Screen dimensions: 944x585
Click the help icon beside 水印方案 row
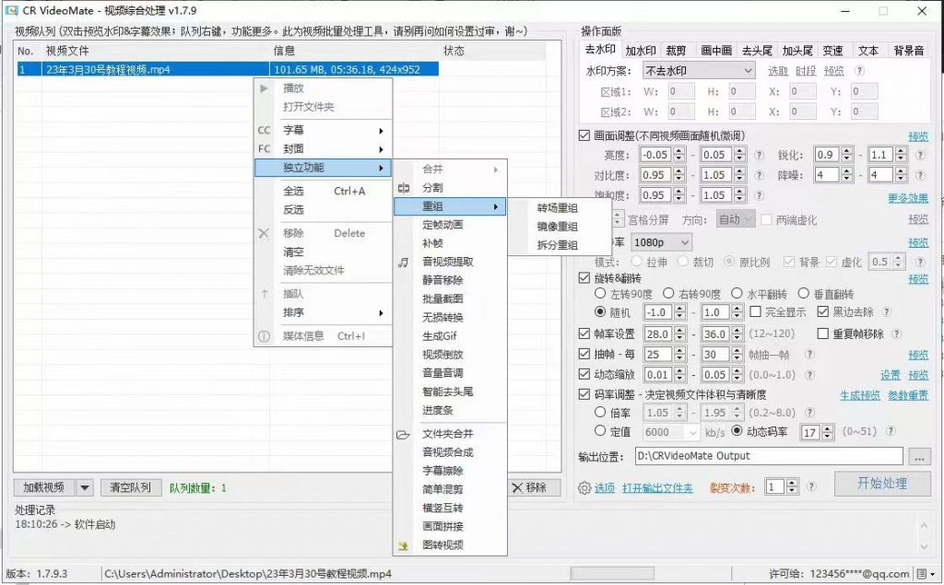click(859, 69)
